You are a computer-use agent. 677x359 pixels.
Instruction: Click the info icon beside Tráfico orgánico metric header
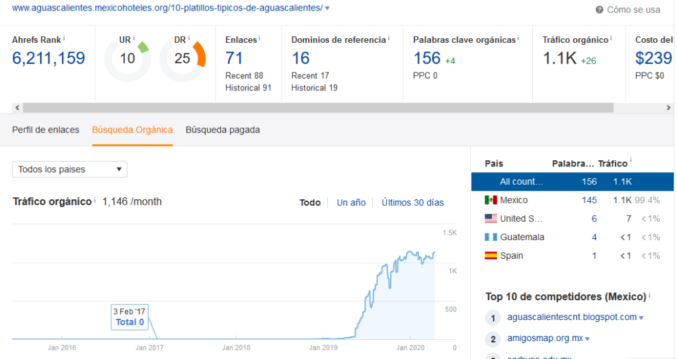611,38
